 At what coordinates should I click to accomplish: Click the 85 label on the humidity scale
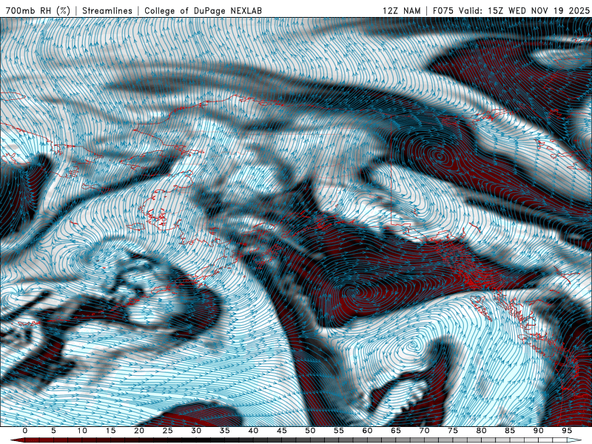click(x=510, y=431)
